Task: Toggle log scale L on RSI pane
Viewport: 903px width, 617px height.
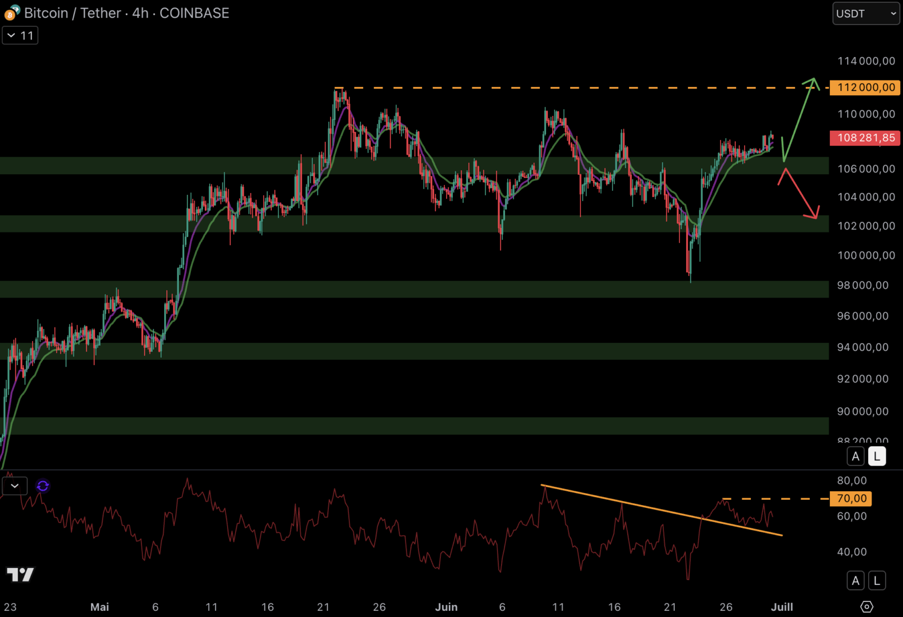Action: click(877, 581)
